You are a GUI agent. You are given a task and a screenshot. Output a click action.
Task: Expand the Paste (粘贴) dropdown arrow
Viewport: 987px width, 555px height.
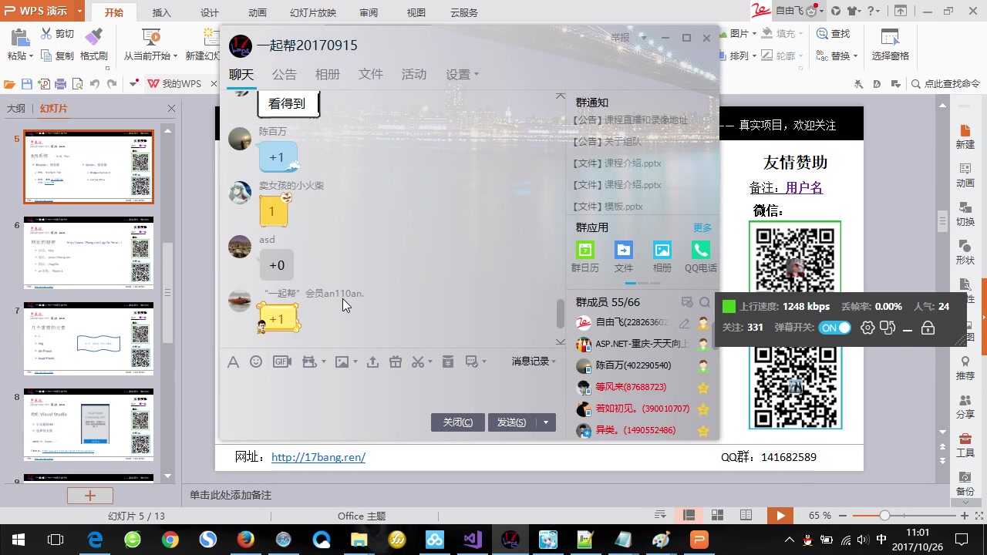tap(30, 56)
